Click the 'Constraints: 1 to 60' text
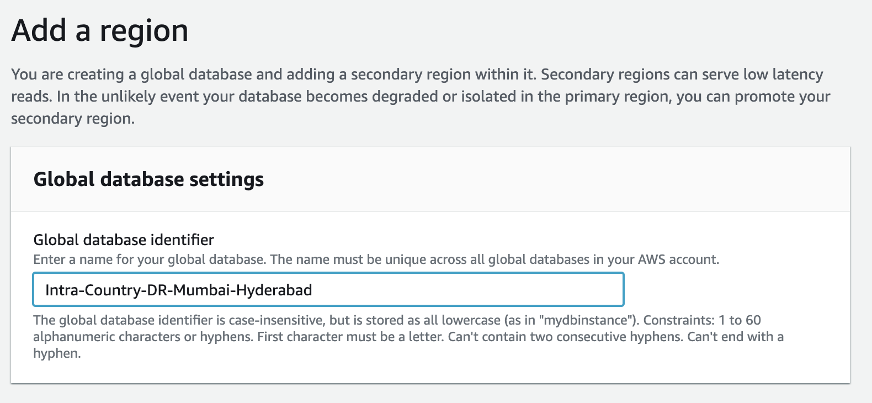Screen dimensions: 872x403 coord(702,320)
